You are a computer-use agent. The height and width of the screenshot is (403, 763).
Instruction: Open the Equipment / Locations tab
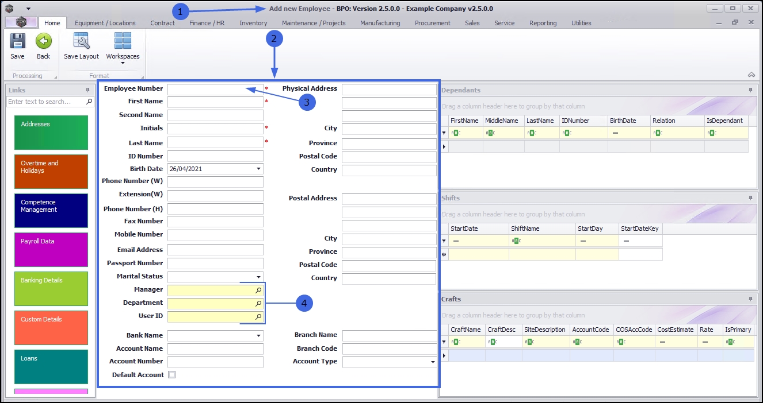tap(105, 23)
